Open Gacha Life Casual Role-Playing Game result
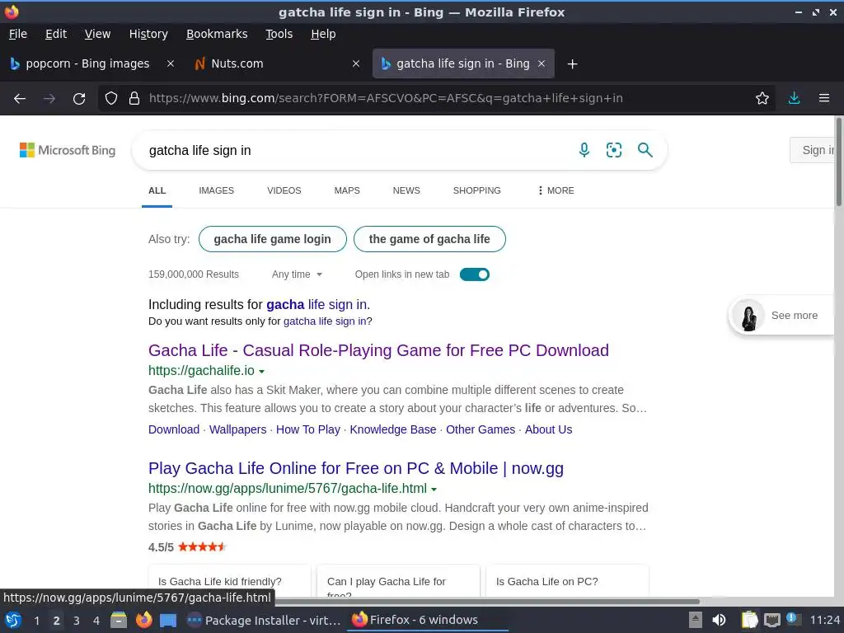The height and width of the screenshot is (633, 844). point(378,350)
